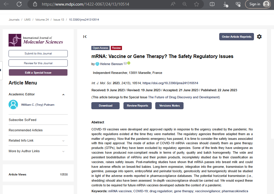Open Volume 24 breadcrumb link
The image size is (274, 194).
(x=42, y=19)
